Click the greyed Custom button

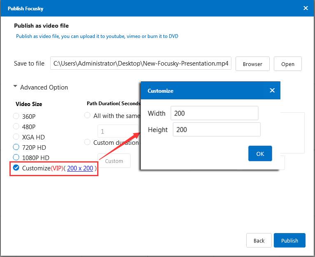(114, 161)
